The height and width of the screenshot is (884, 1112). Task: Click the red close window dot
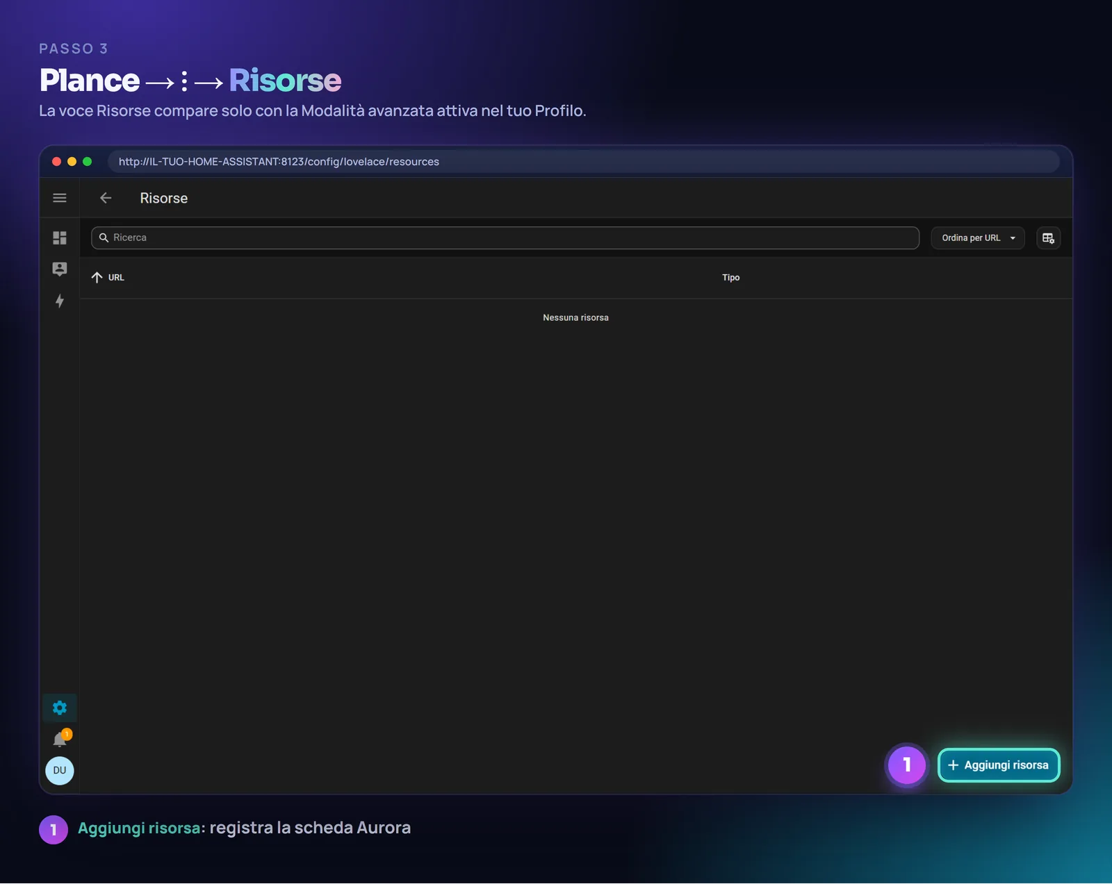click(x=56, y=161)
